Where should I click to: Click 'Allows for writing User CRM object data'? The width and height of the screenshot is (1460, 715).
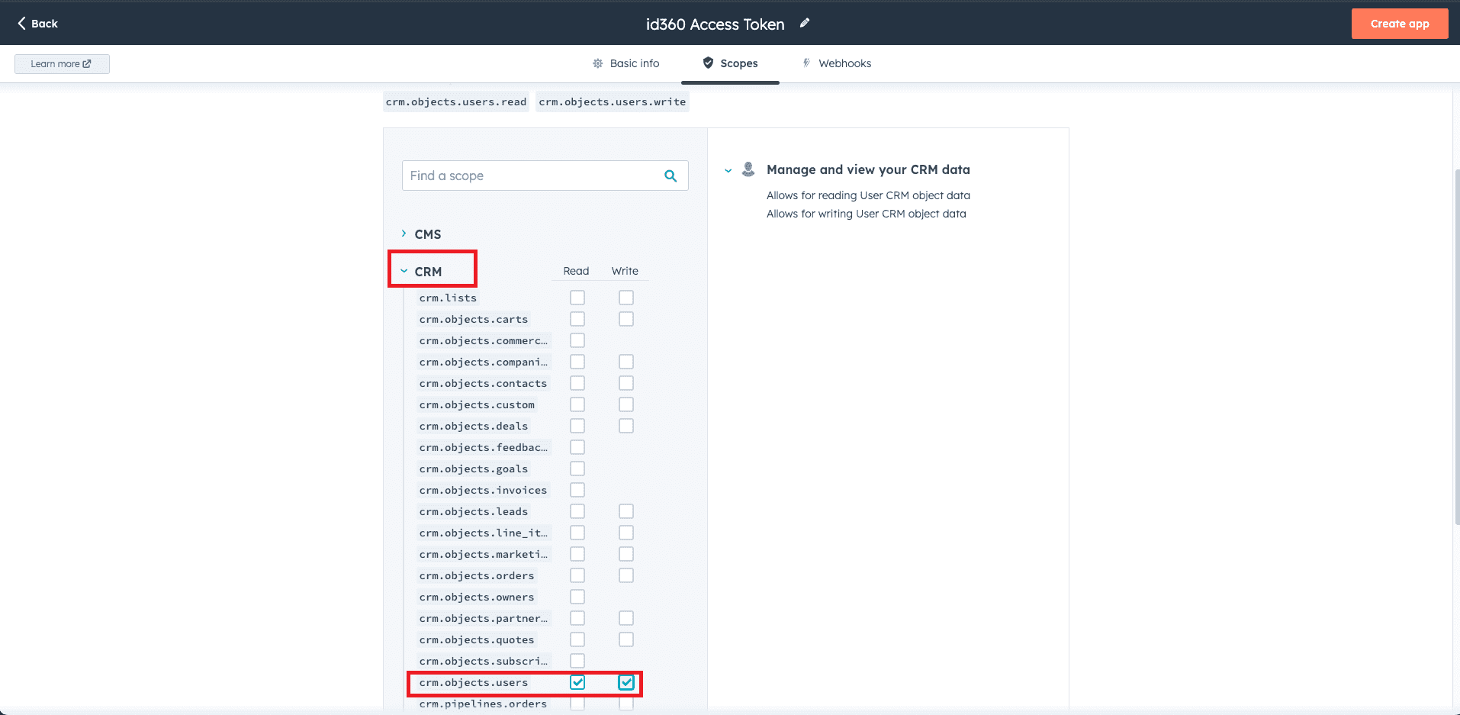tap(866, 214)
